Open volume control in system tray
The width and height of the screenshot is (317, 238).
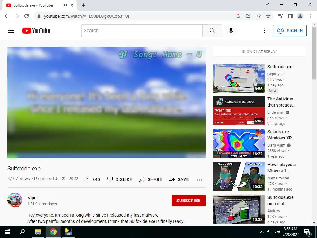tap(277, 232)
